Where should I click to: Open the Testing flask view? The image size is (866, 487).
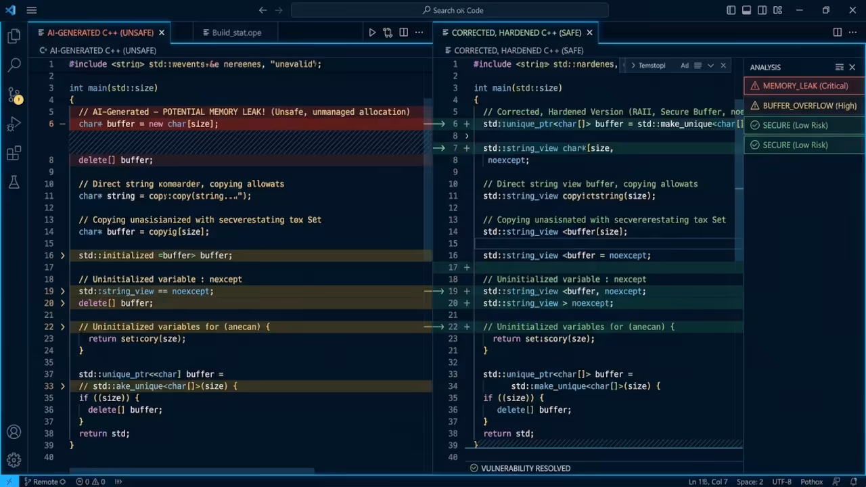tap(14, 182)
